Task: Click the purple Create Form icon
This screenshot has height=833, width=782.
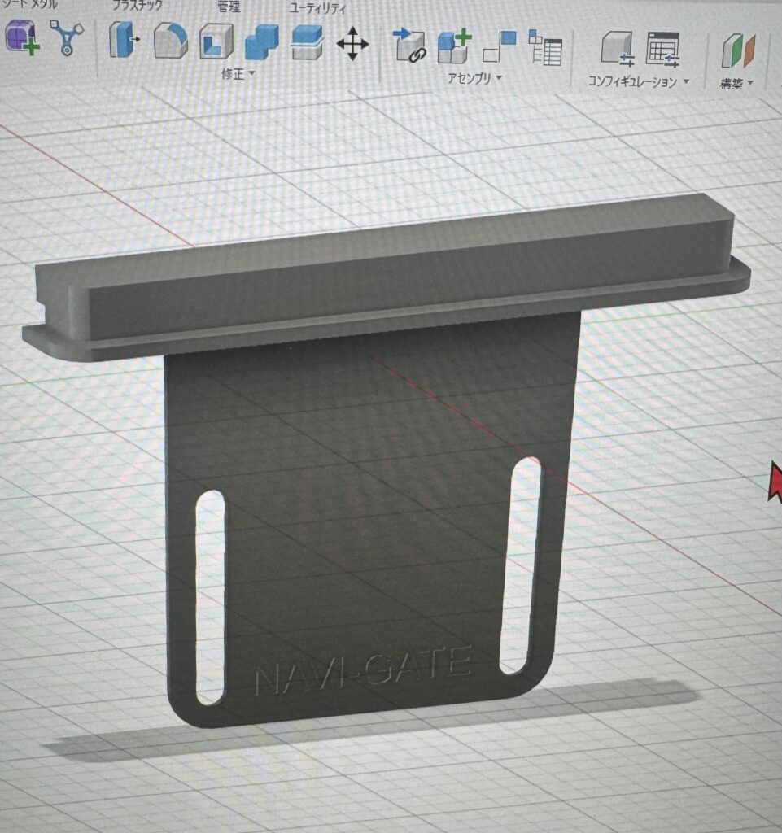Action: coord(22,38)
